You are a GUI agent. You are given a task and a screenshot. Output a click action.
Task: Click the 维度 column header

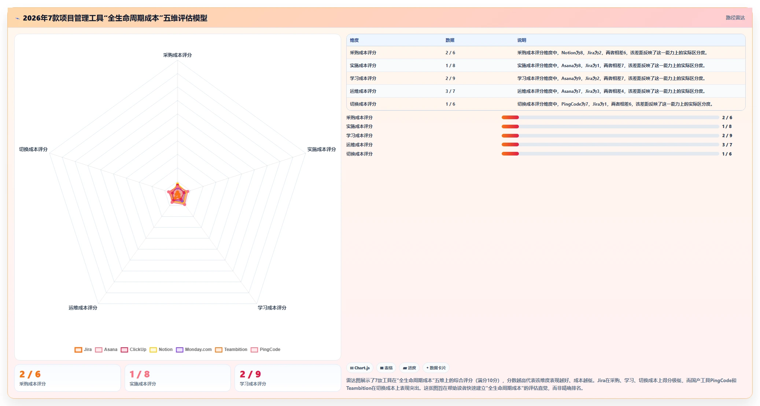tap(354, 40)
